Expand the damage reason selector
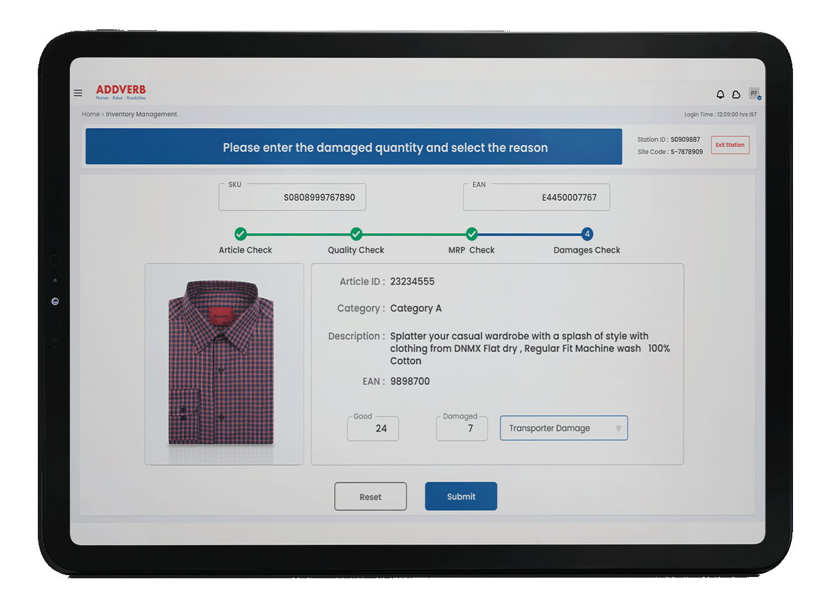The height and width of the screenshot is (609, 834). [x=617, y=428]
